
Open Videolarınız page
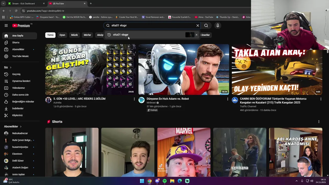[x=20, y=88]
